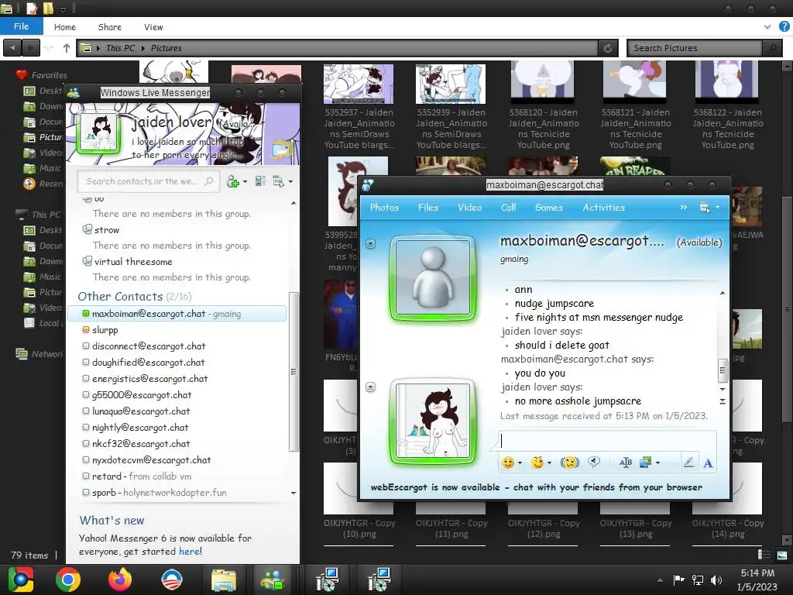Switch Explorer to details view
The image size is (793, 595).
(x=764, y=555)
